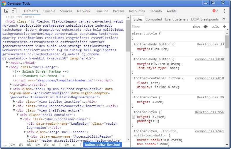
Task: Click the Styles pane scrollbar down arrow
Action: [227, 145]
